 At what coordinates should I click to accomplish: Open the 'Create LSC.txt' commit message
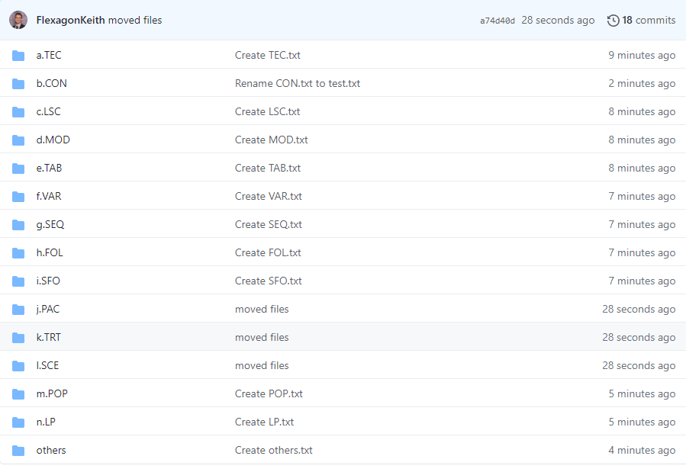267,111
